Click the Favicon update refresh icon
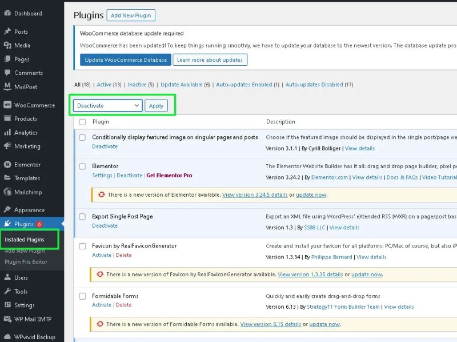 click(x=100, y=274)
